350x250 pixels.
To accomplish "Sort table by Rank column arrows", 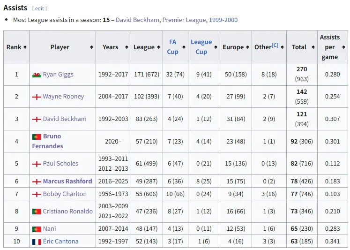I will (25, 47).
